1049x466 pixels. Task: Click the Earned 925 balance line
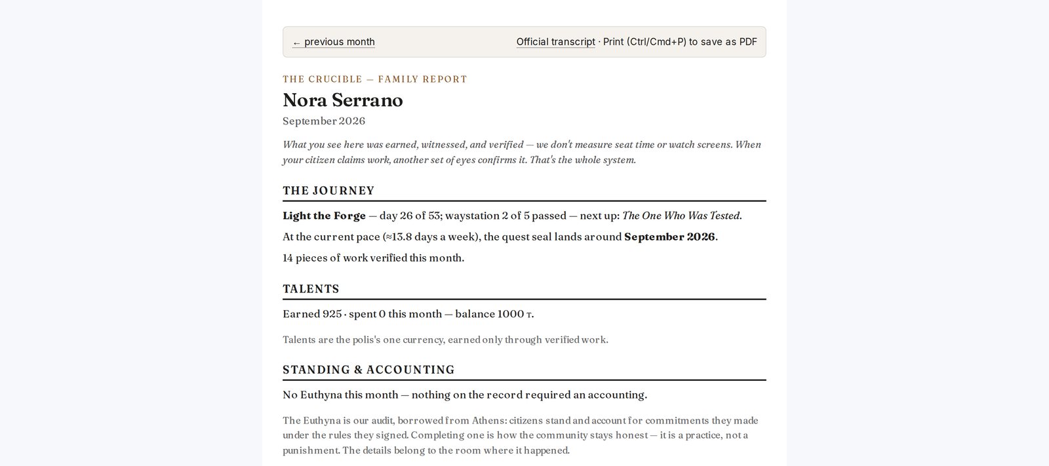tap(408, 314)
